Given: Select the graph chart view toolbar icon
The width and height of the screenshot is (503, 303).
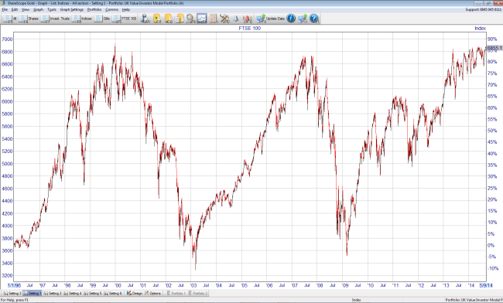Looking at the screenshot, I should pyautogui.click(x=202, y=19).
